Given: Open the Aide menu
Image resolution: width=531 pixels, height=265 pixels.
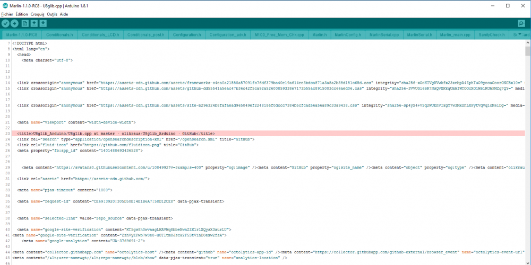Looking at the screenshot, I should (x=64, y=14).
